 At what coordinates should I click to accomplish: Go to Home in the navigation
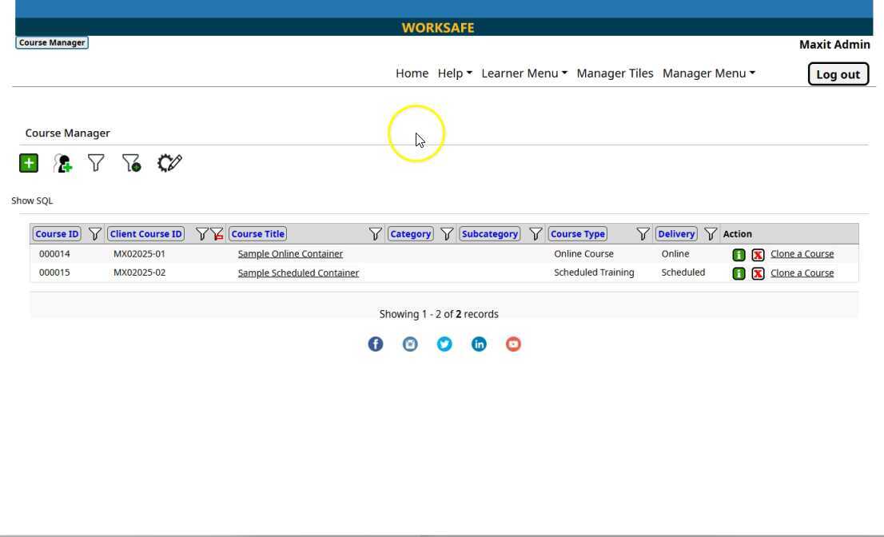(412, 74)
